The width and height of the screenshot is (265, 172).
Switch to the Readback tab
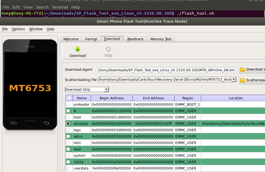point(135,39)
